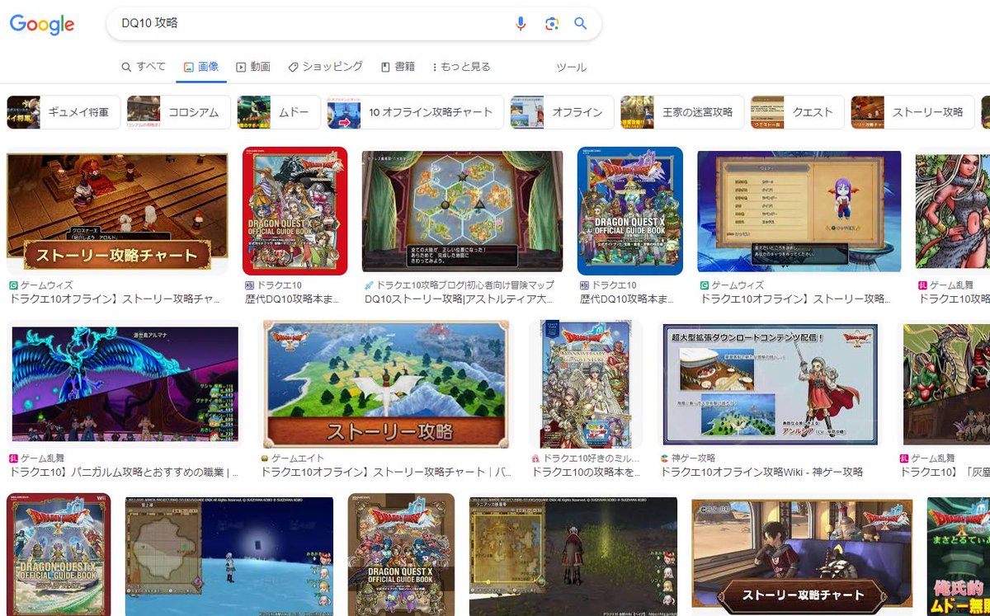Select 10 オフライン攻略チャート chip

coord(415,112)
